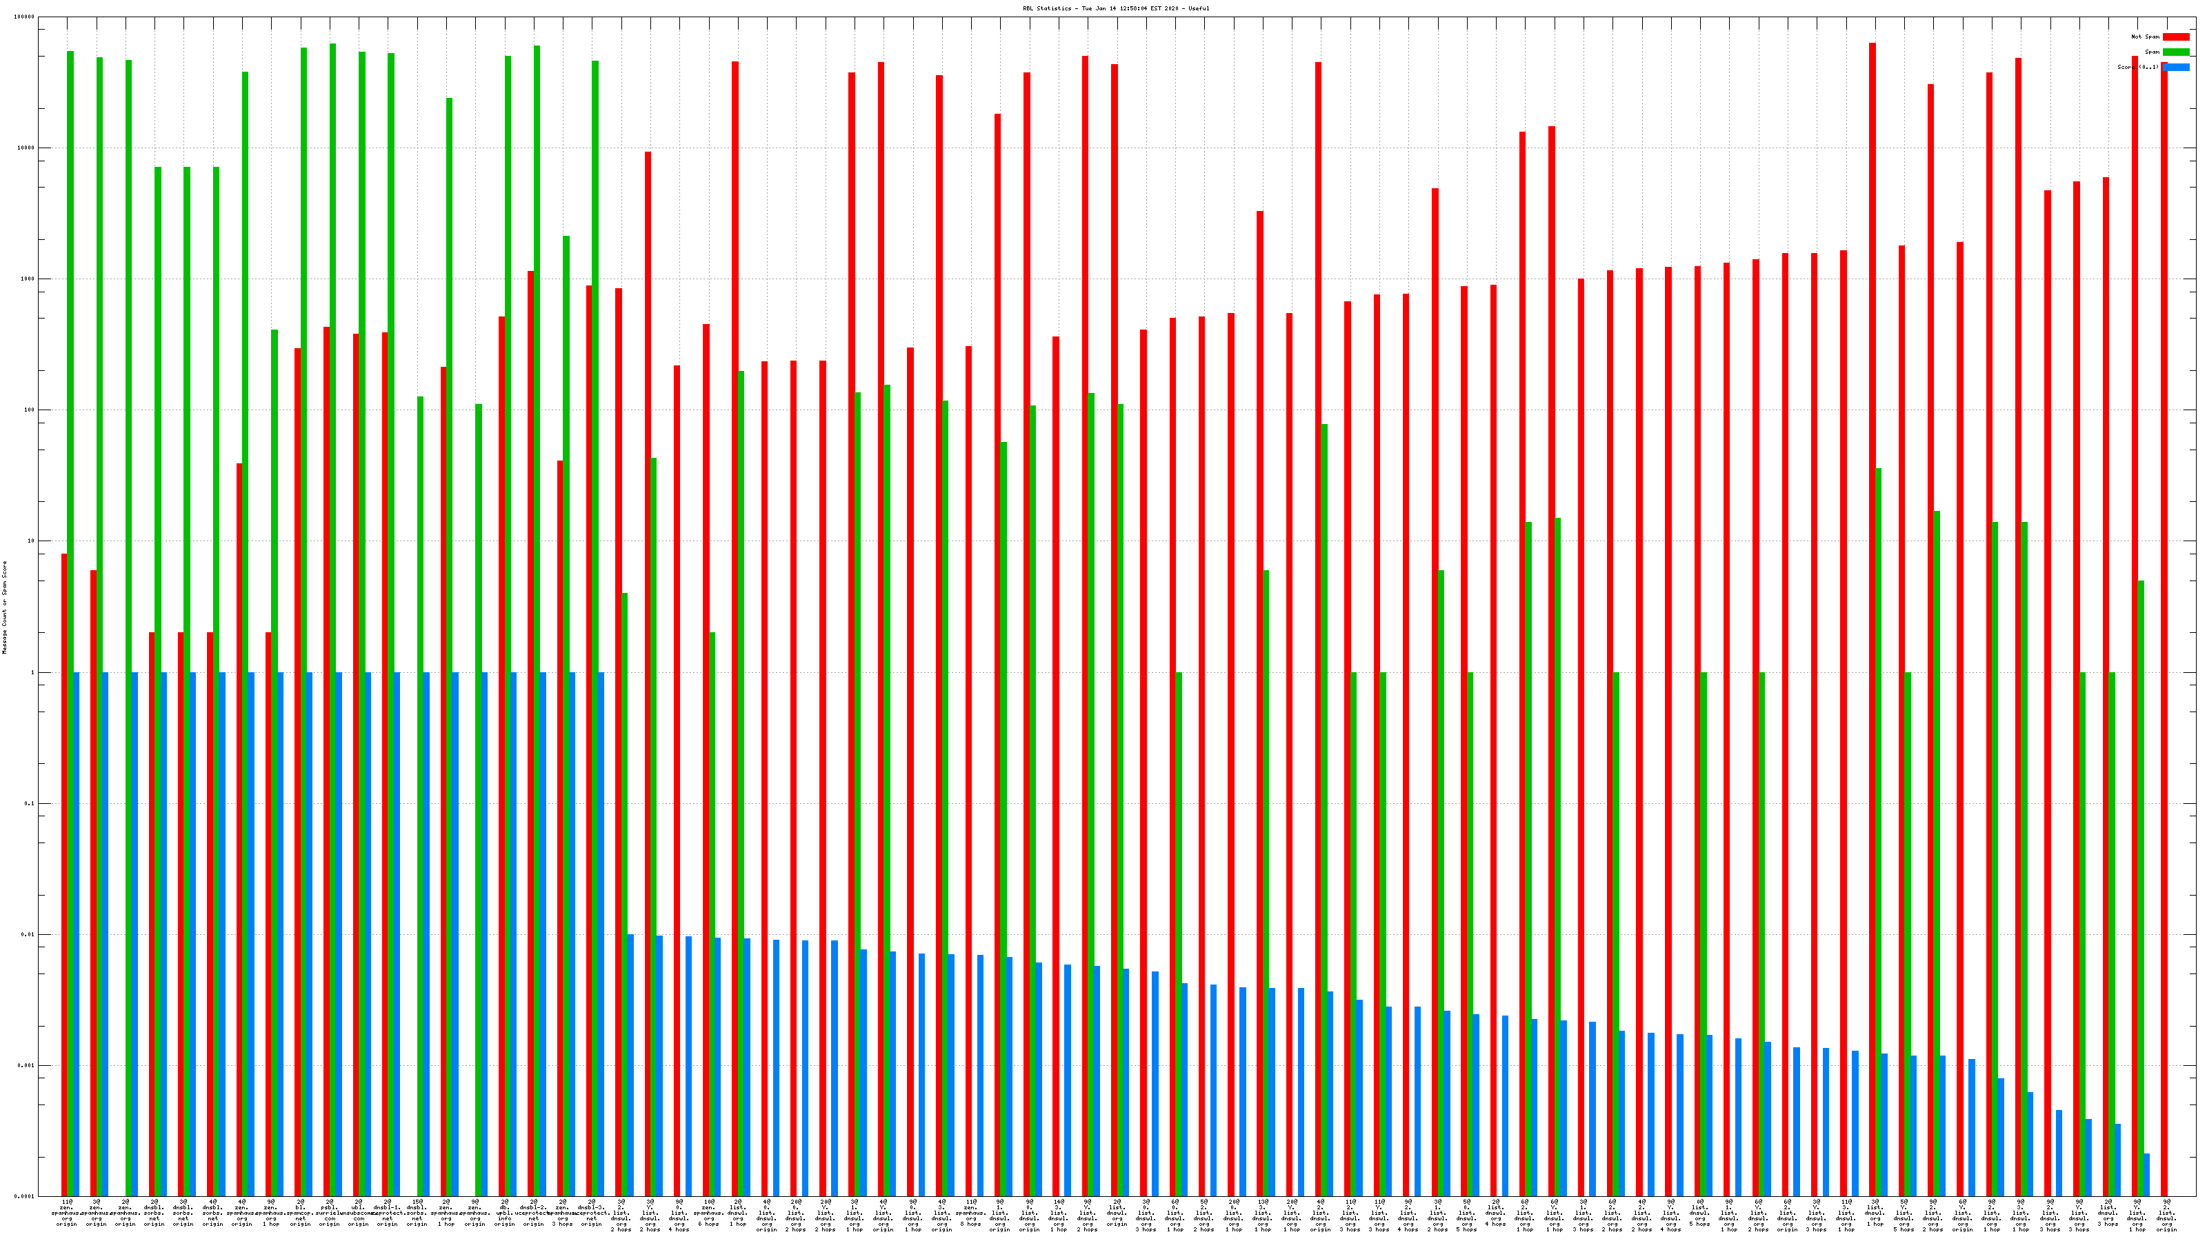This screenshot has width=2207, height=1241.
Task: Click the 'bl.spamcop.net origin' x-axis label
Action: tap(300, 1213)
